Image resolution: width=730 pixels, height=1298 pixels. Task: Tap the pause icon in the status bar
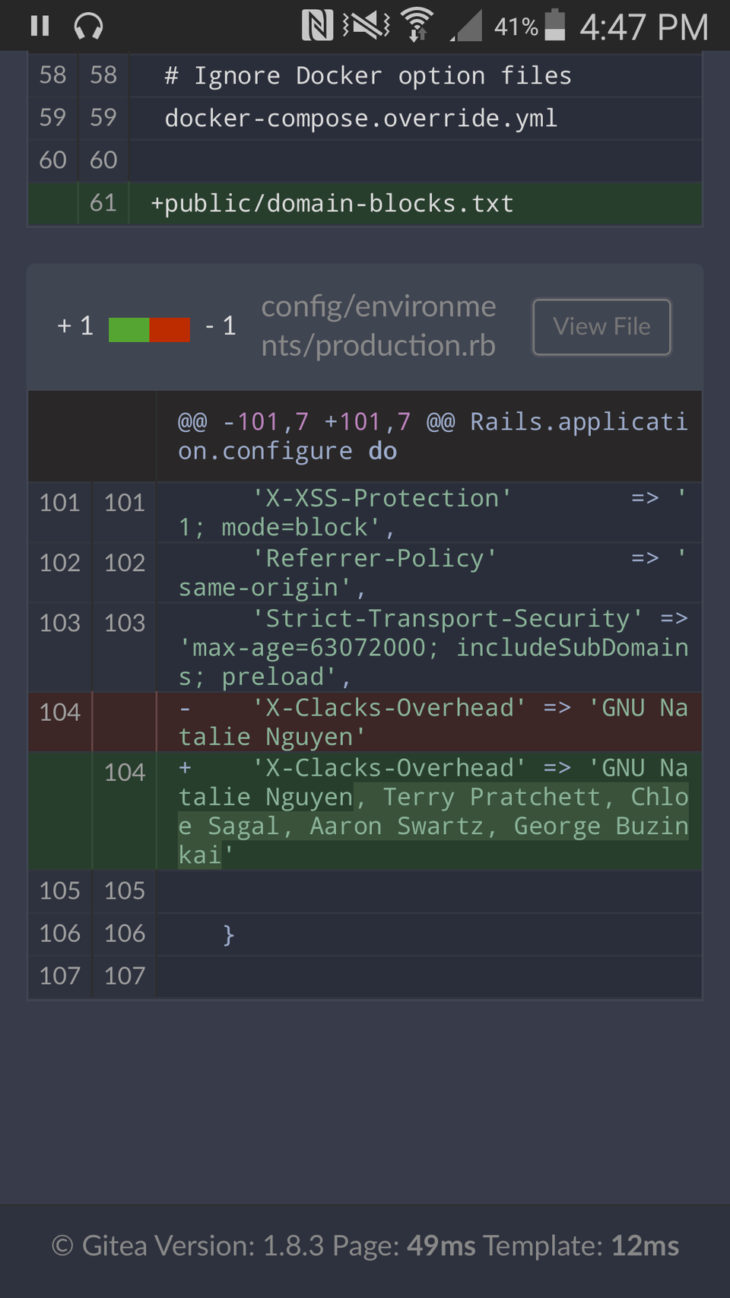tap(40, 27)
